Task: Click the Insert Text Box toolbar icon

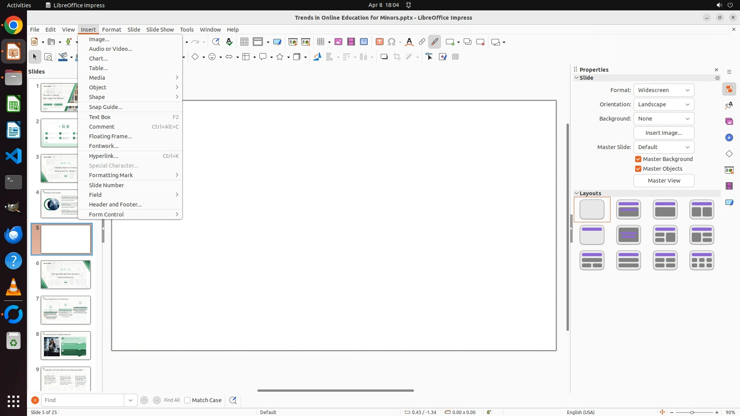Action: tap(379, 42)
